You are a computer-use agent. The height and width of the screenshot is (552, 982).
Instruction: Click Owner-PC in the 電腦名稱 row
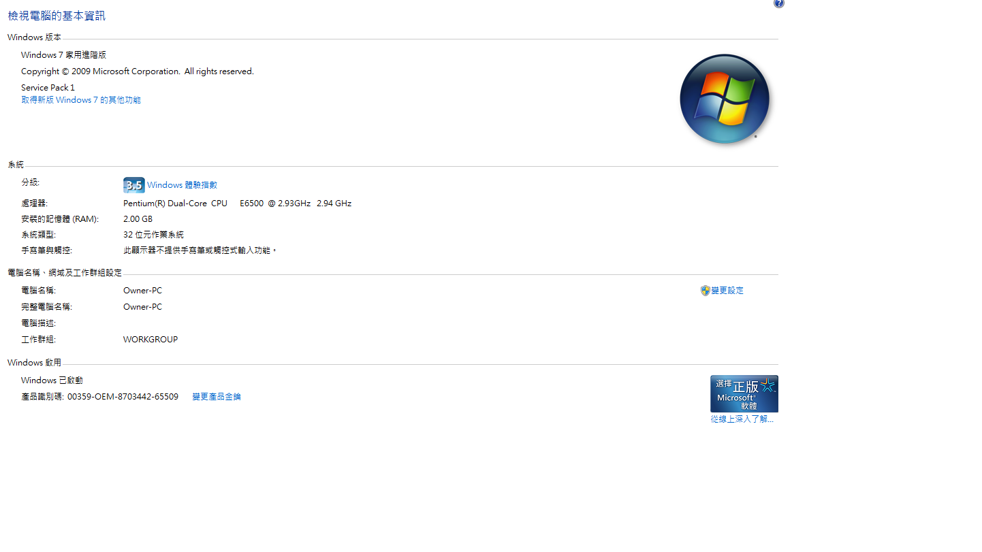click(142, 291)
